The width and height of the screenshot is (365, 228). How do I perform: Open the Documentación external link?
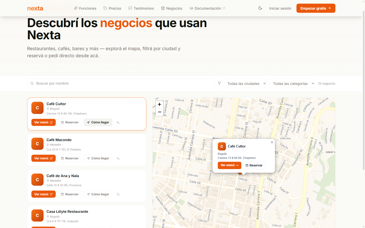pyautogui.click(x=207, y=8)
